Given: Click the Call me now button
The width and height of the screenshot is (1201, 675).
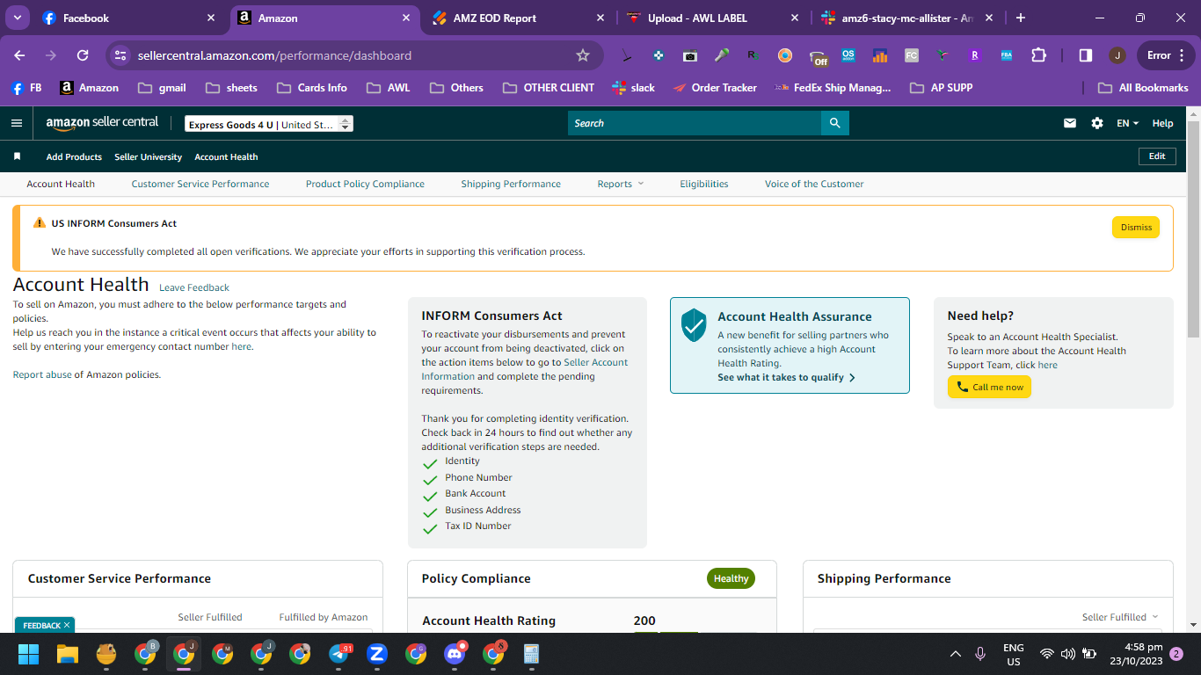Looking at the screenshot, I should (x=989, y=388).
